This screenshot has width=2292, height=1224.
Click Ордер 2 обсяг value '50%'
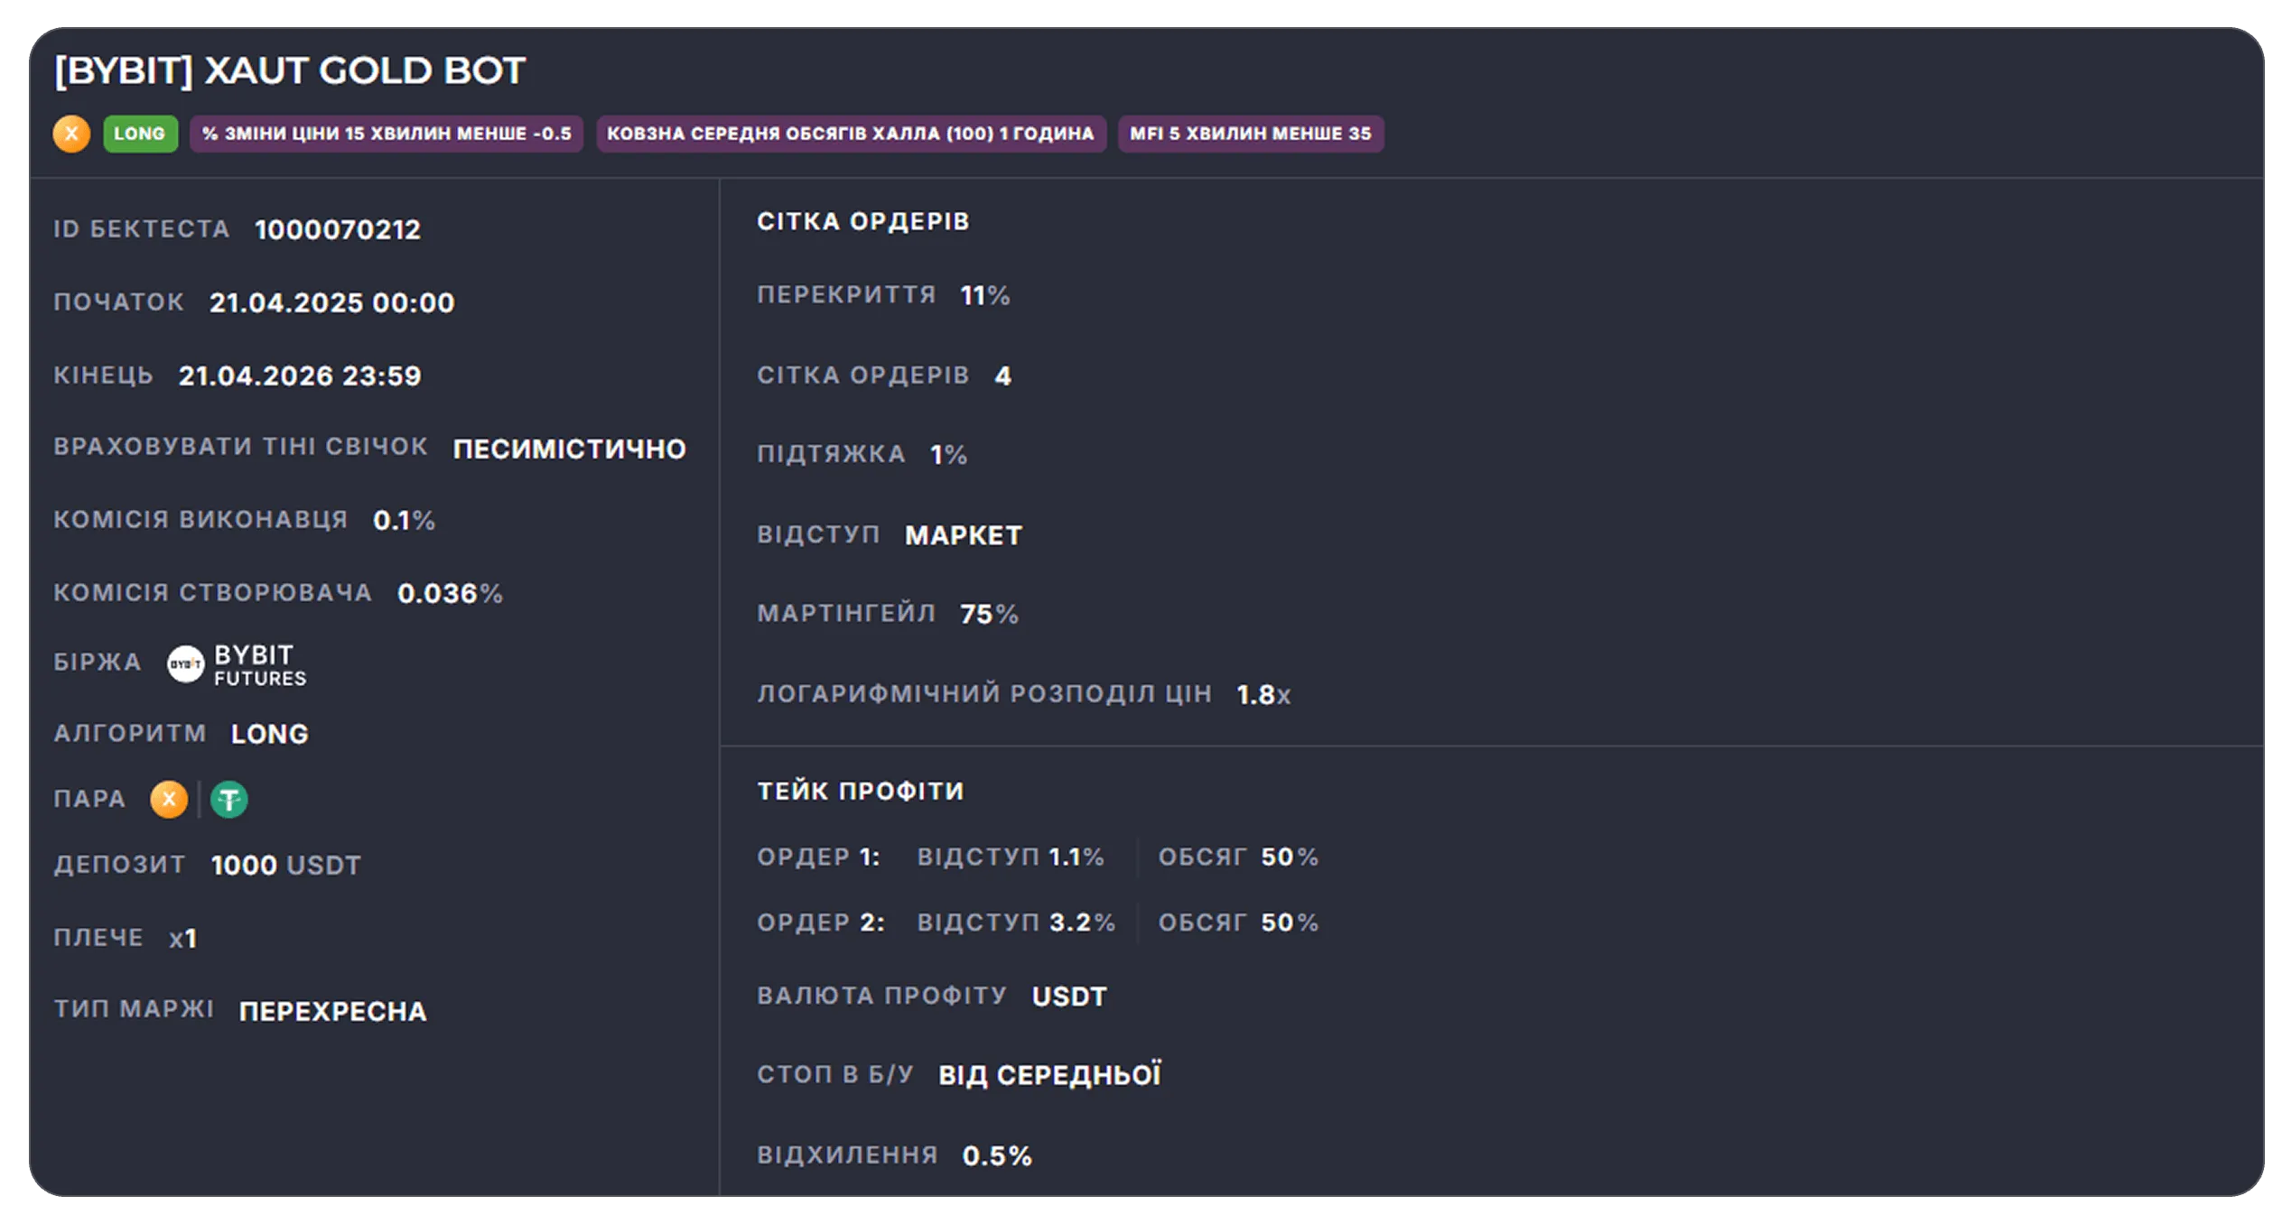click(1290, 923)
